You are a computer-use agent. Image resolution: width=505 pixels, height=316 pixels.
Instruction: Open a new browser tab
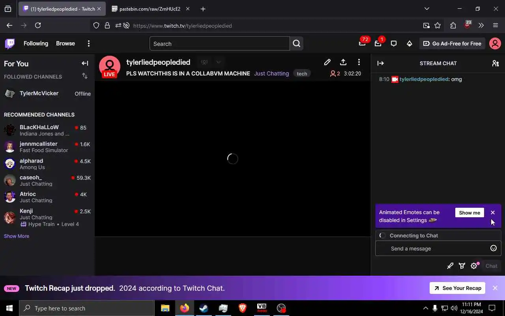(x=203, y=9)
